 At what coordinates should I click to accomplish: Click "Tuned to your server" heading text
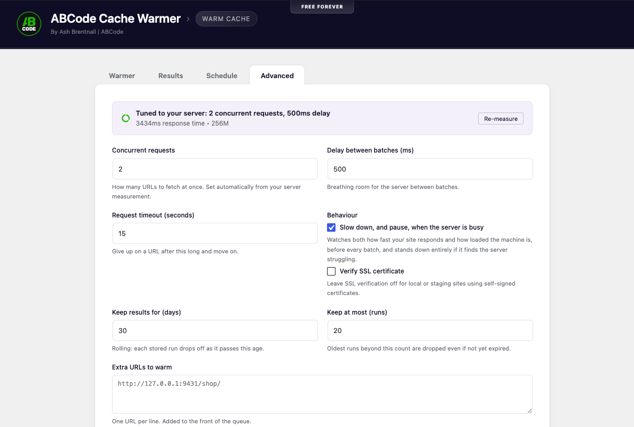coord(233,113)
